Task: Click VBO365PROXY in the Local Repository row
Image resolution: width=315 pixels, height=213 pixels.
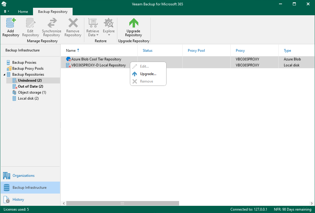Action: coord(247,65)
